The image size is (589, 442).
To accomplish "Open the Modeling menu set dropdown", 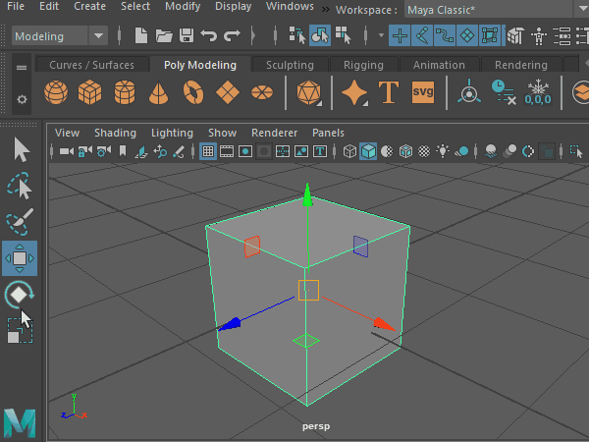I will [x=59, y=36].
